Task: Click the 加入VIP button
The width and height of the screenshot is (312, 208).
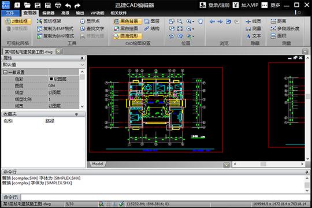Action: tap(246, 5)
